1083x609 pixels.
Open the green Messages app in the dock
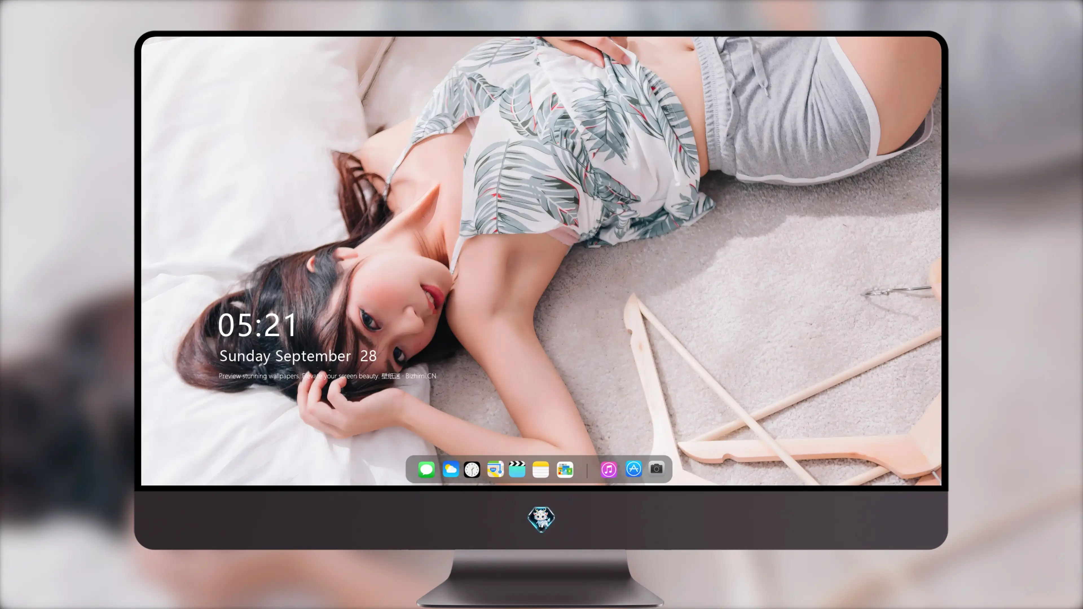pyautogui.click(x=426, y=469)
